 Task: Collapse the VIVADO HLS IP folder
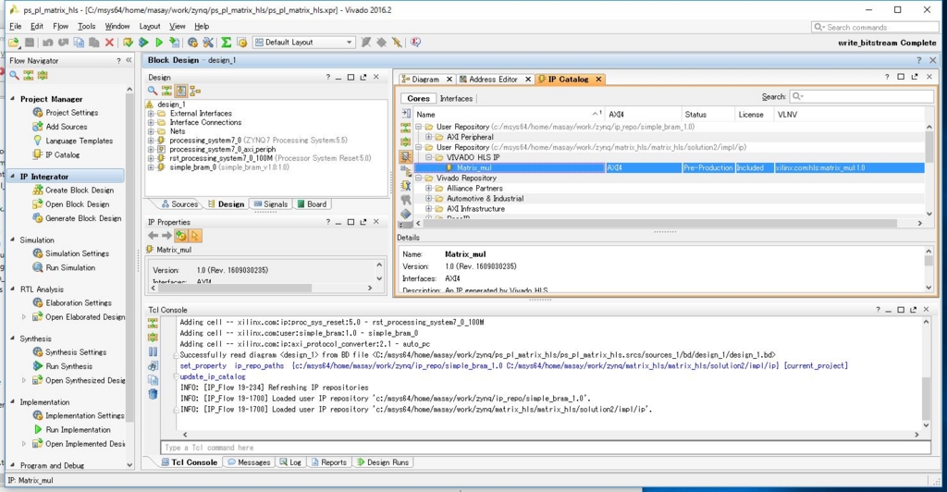429,157
